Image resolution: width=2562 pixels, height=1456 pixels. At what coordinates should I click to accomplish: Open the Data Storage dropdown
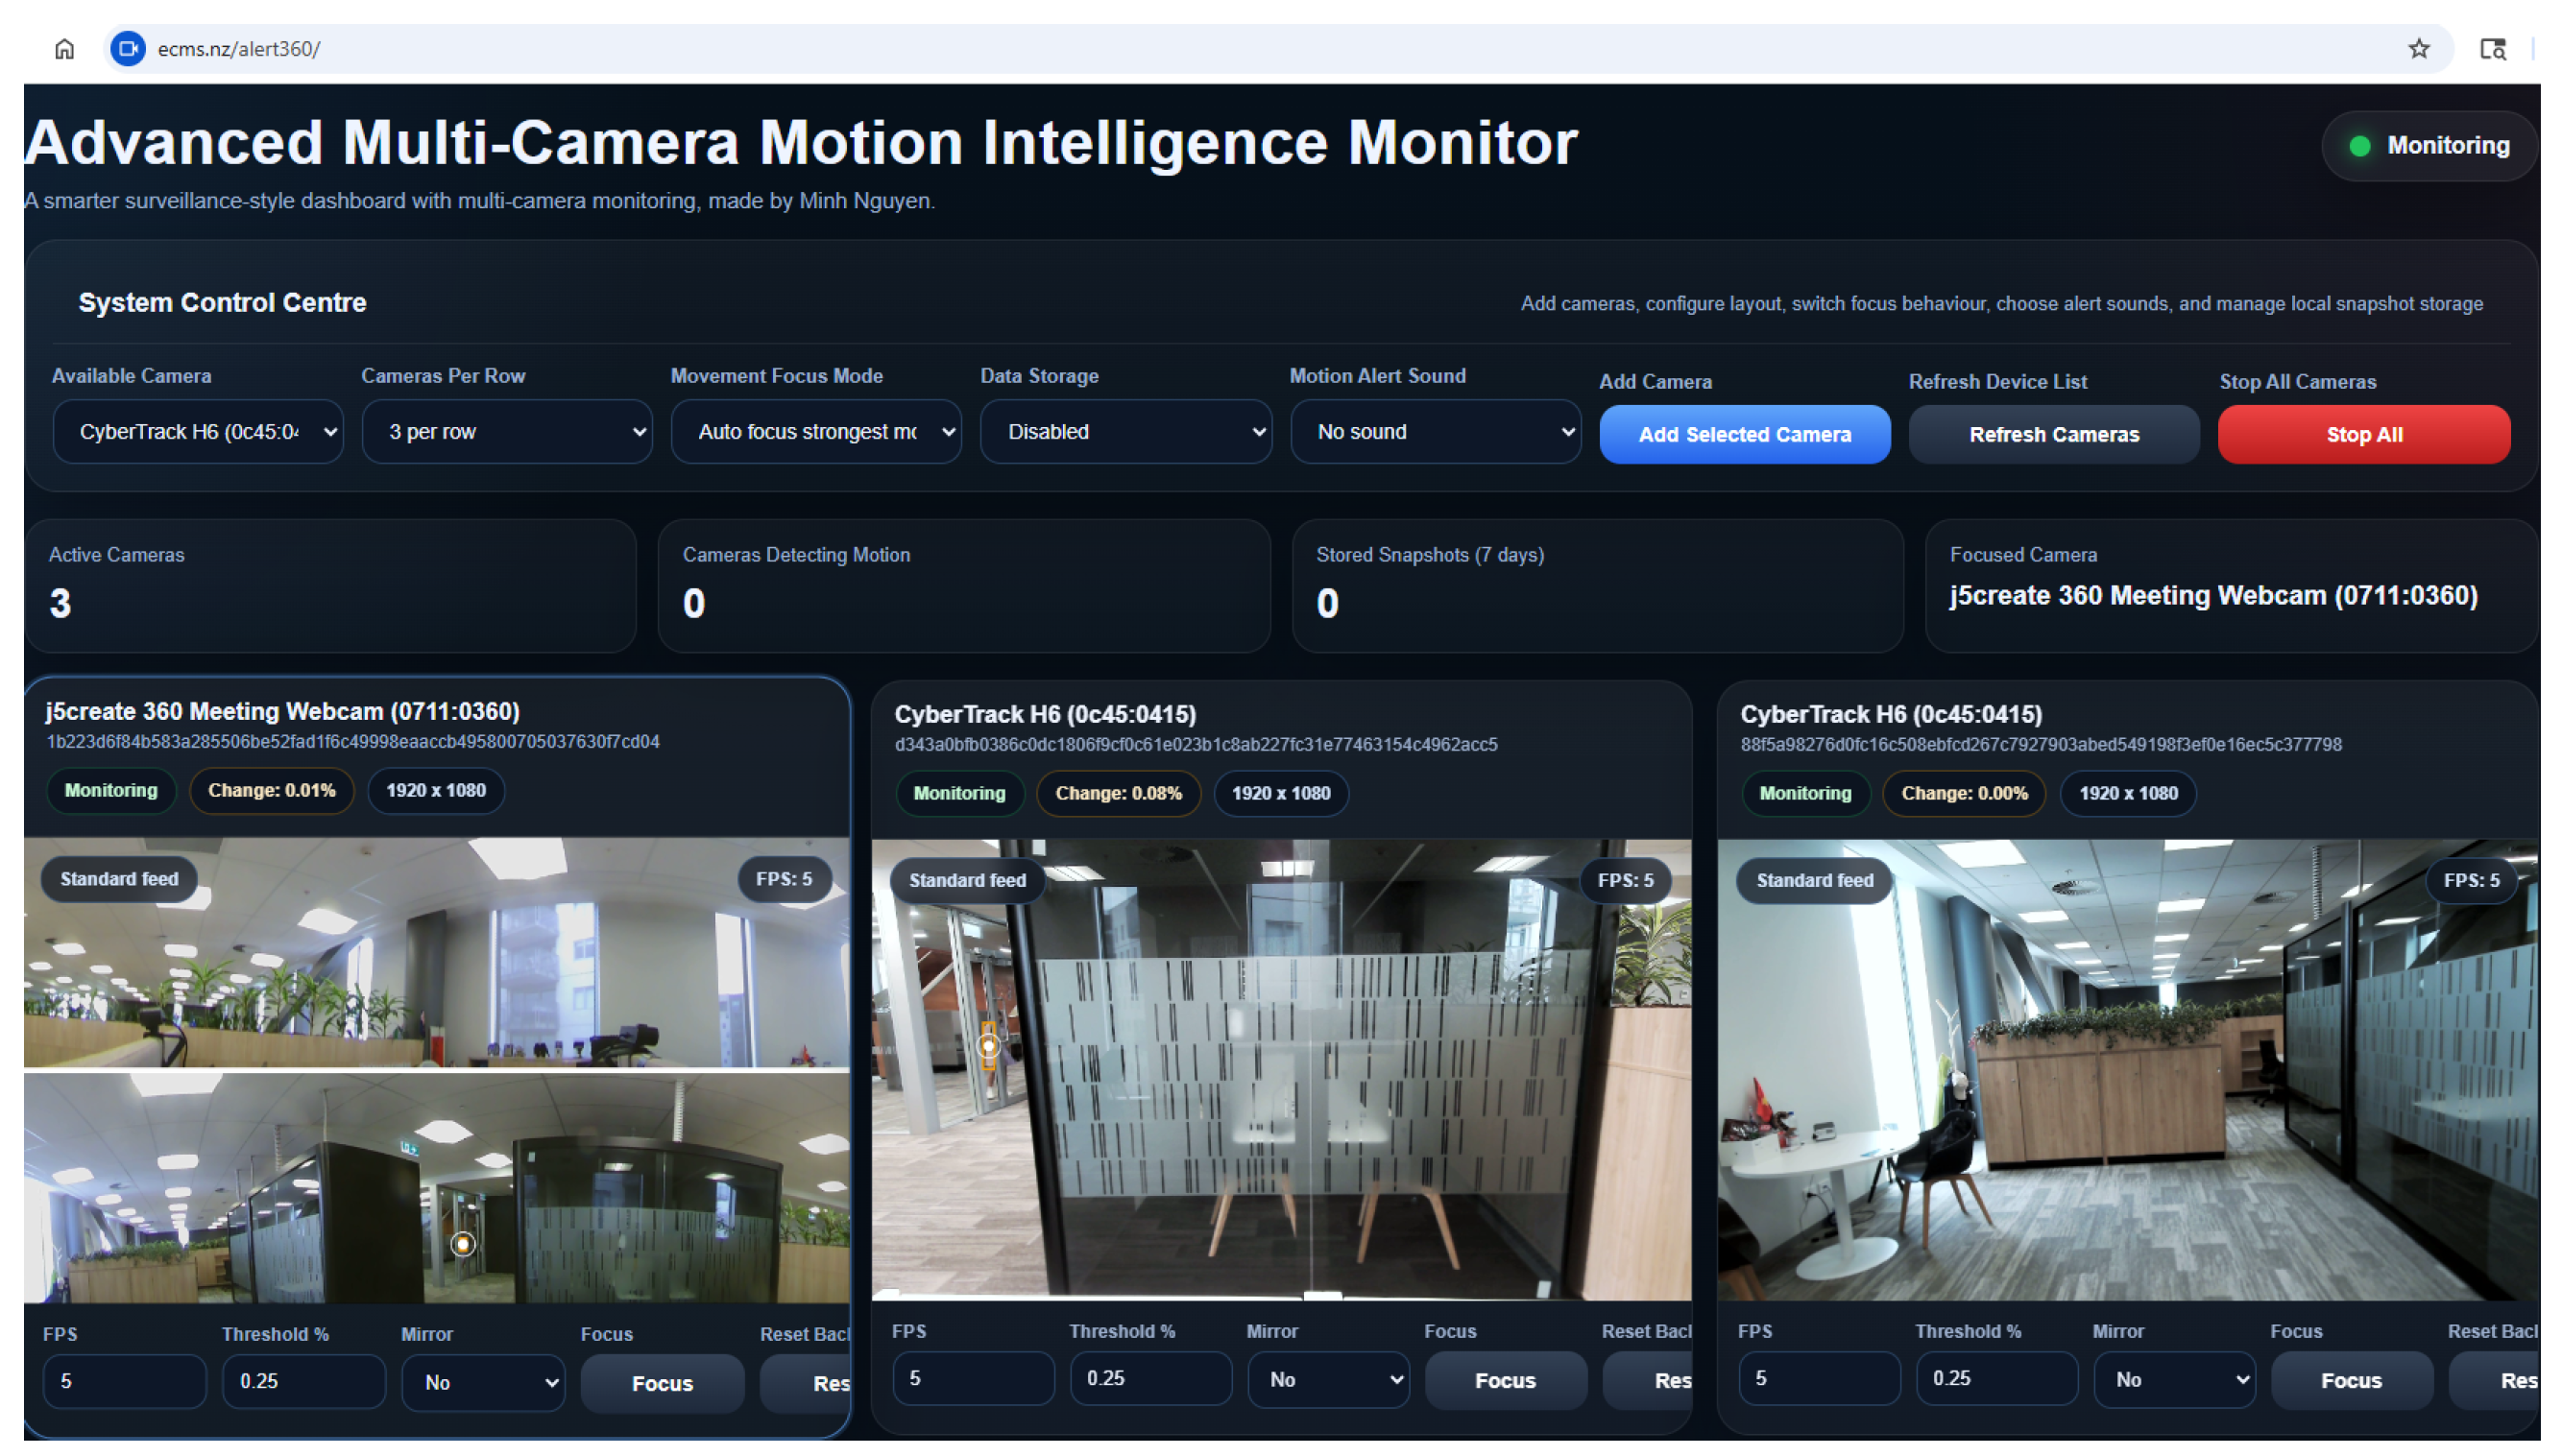(x=1126, y=432)
